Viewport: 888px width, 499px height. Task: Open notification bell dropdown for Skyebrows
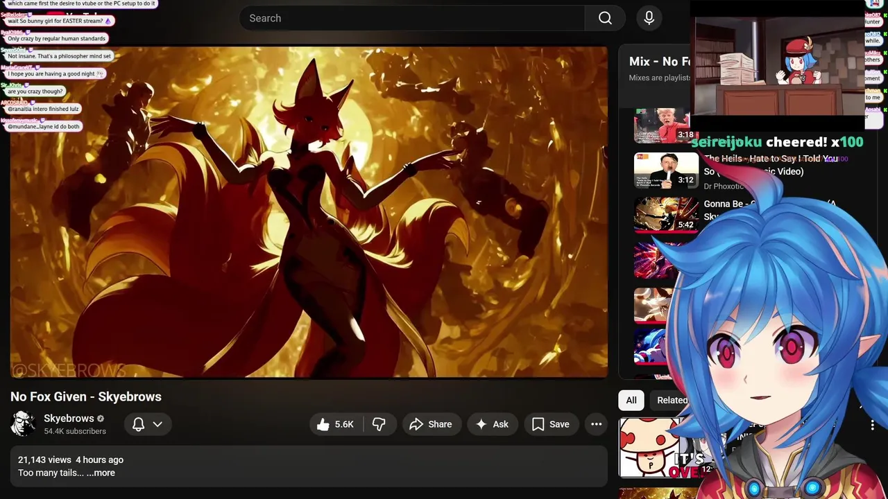pos(148,424)
